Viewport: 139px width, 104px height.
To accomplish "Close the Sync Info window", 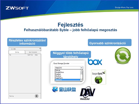I will (x=40, y=48).
